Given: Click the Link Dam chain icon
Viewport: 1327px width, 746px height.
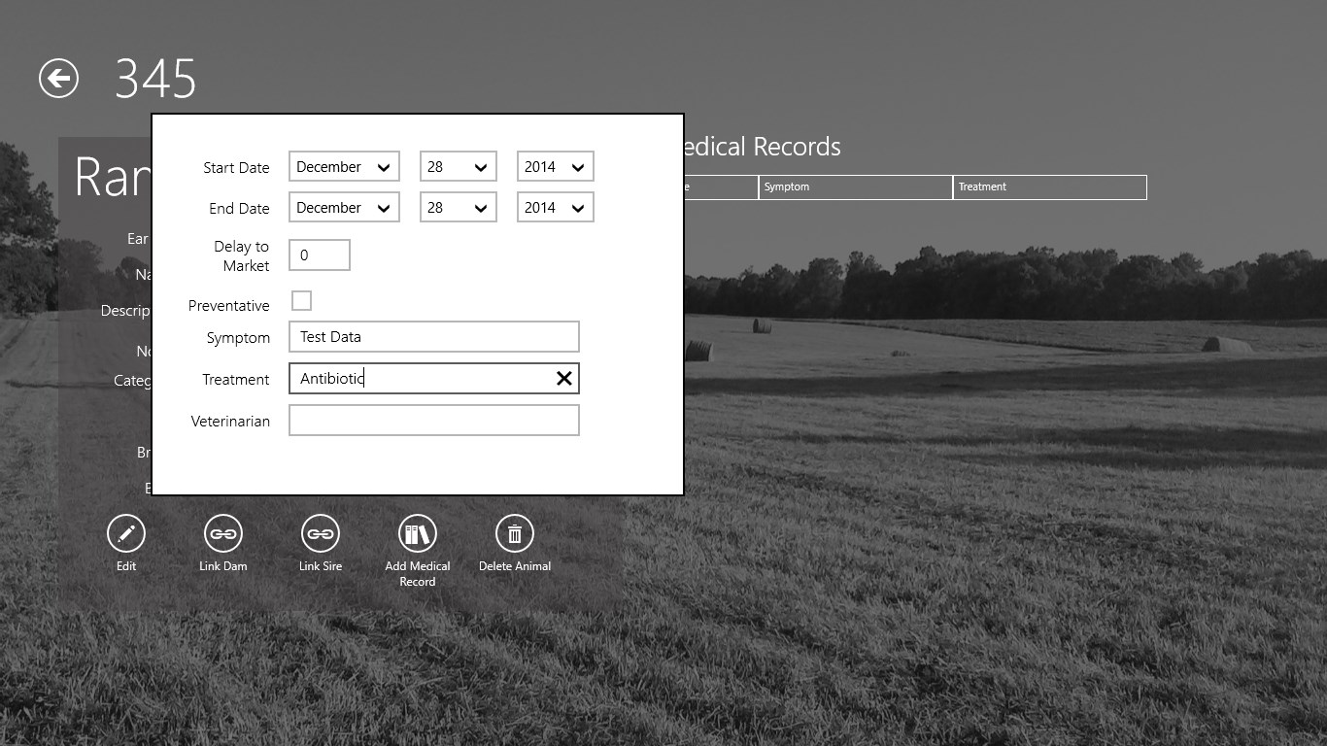Looking at the screenshot, I should click(223, 533).
